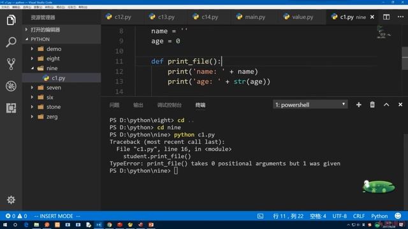The image size is (408, 229).
Task: Open Microsoft Edge from the taskbar
Action: coord(26,225)
